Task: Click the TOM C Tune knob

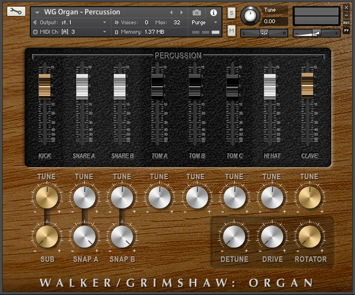Action: (x=235, y=197)
